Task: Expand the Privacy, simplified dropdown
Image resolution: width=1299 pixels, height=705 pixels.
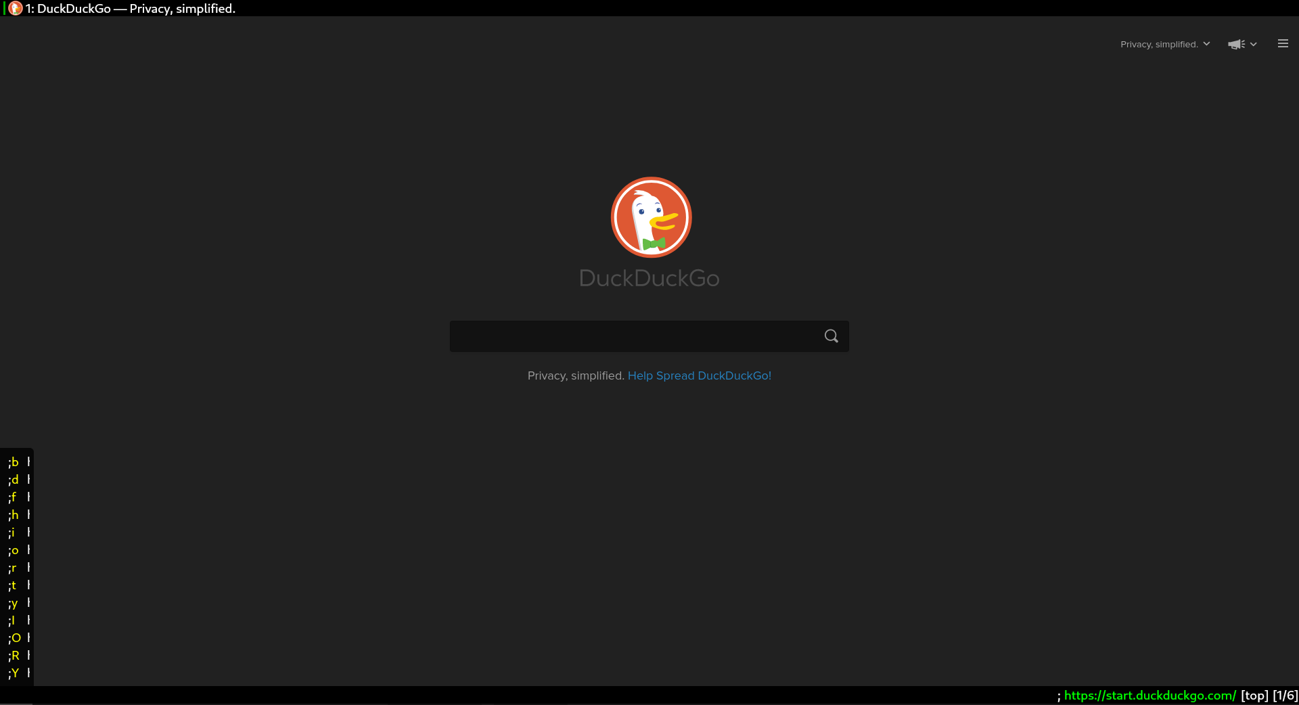Action: click(x=1165, y=44)
